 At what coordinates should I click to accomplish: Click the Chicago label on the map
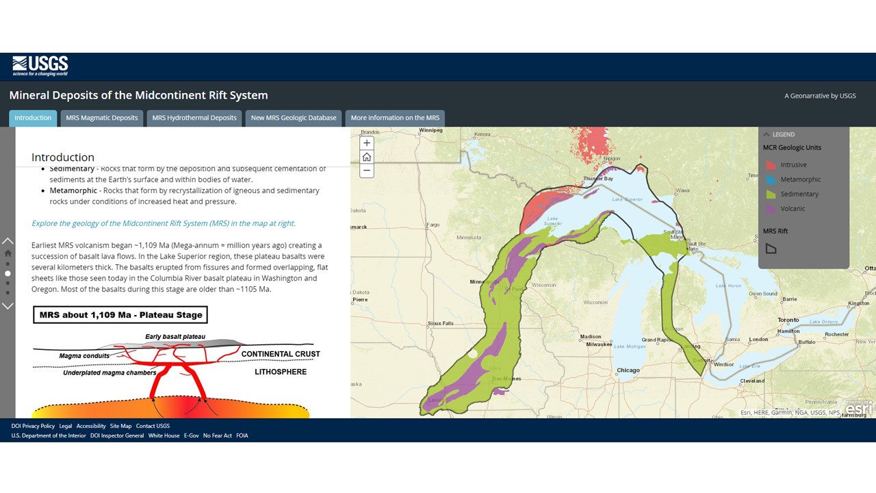pyautogui.click(x=628, y=370)
